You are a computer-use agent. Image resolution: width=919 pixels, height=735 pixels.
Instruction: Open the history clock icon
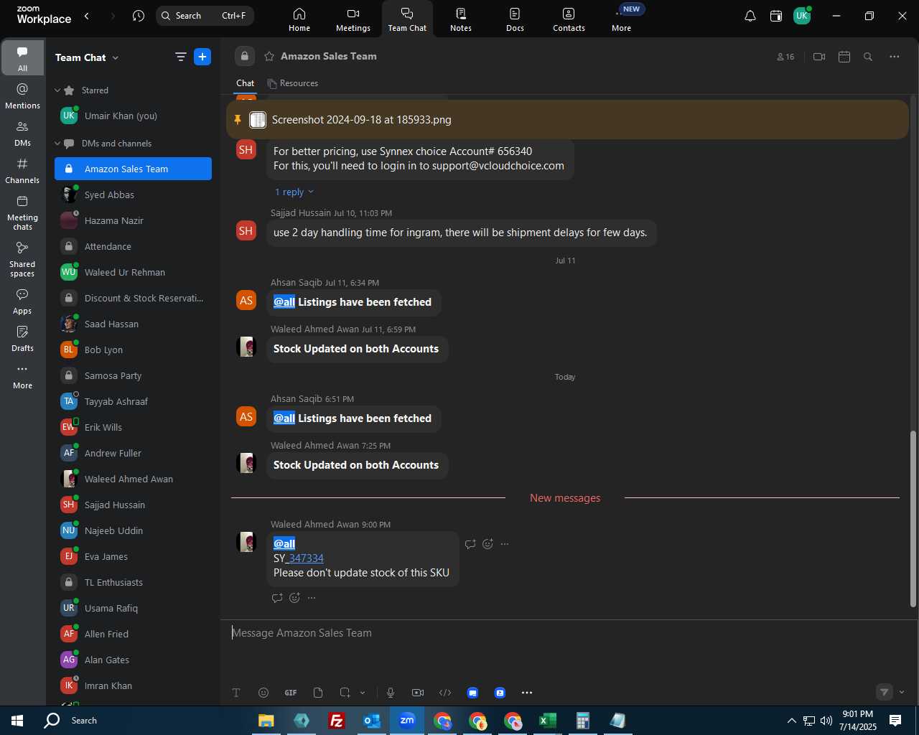click(139, 16)
